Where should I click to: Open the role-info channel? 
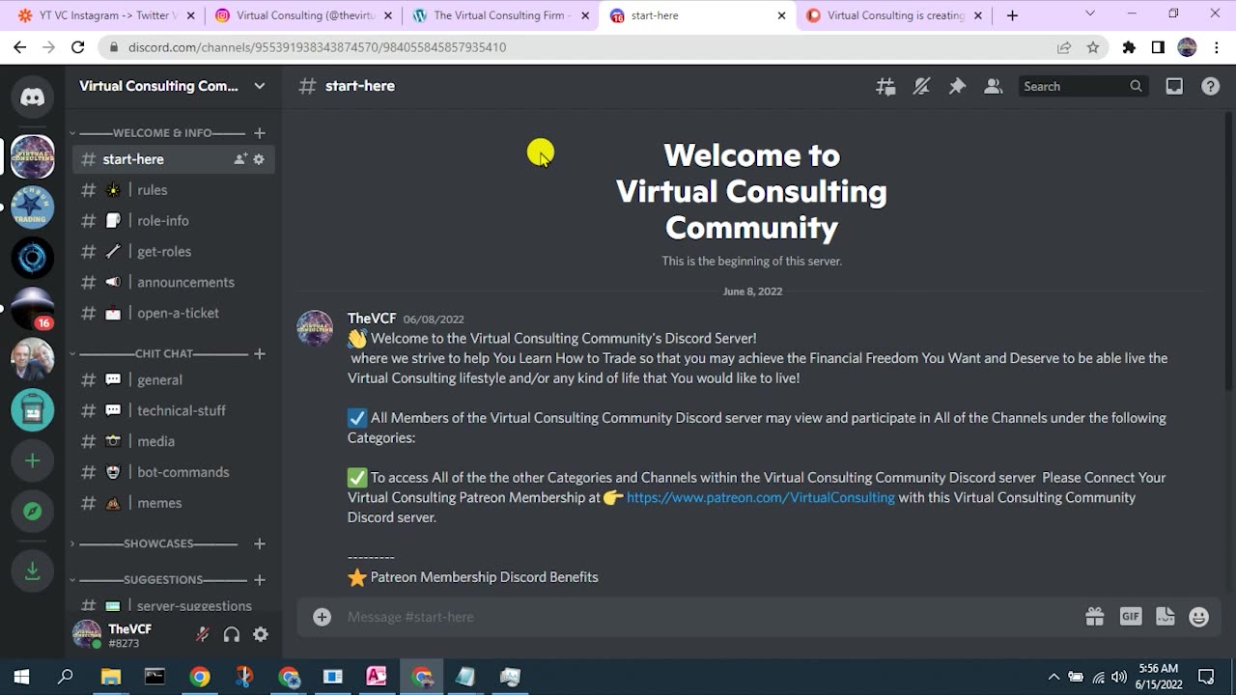tap(174, 221)
